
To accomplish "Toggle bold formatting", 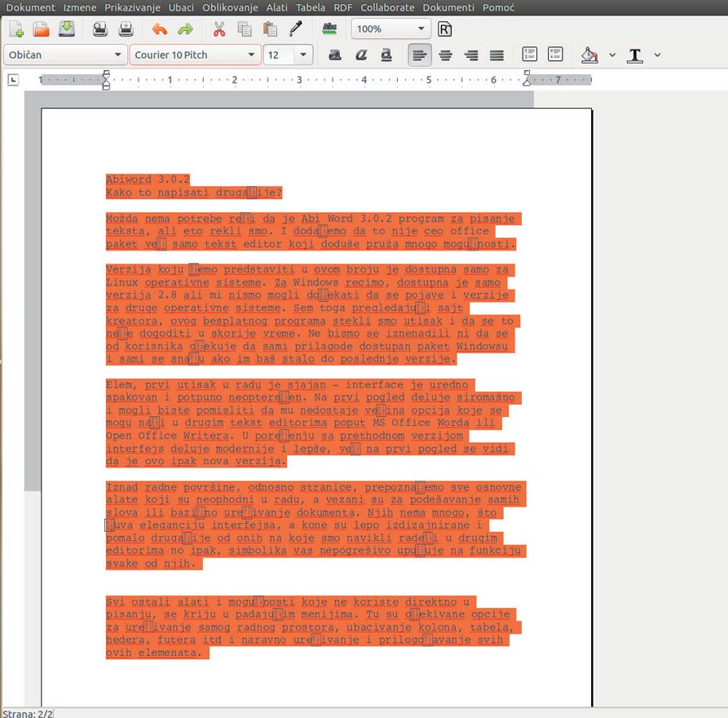I will click(x=335, y=55).
